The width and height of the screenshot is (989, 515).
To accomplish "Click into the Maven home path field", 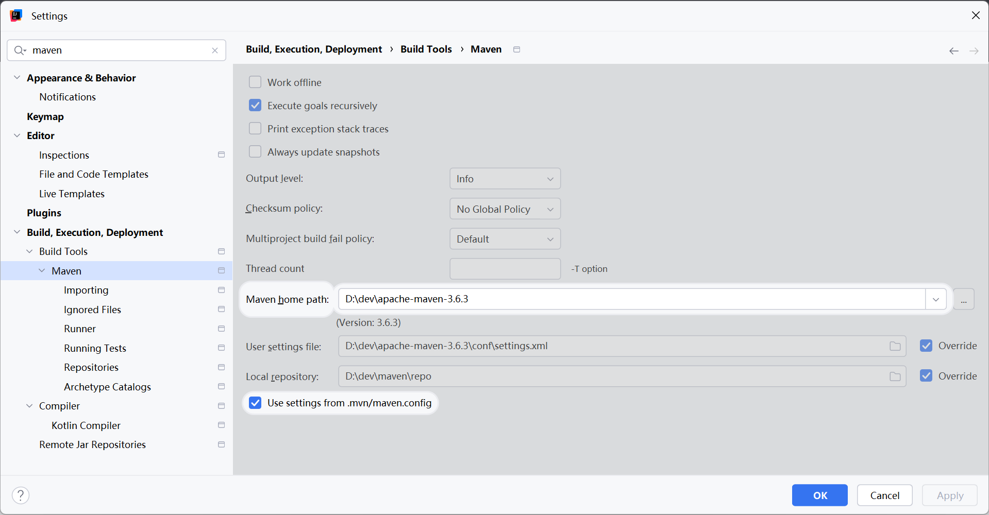I will click(632, 299).
